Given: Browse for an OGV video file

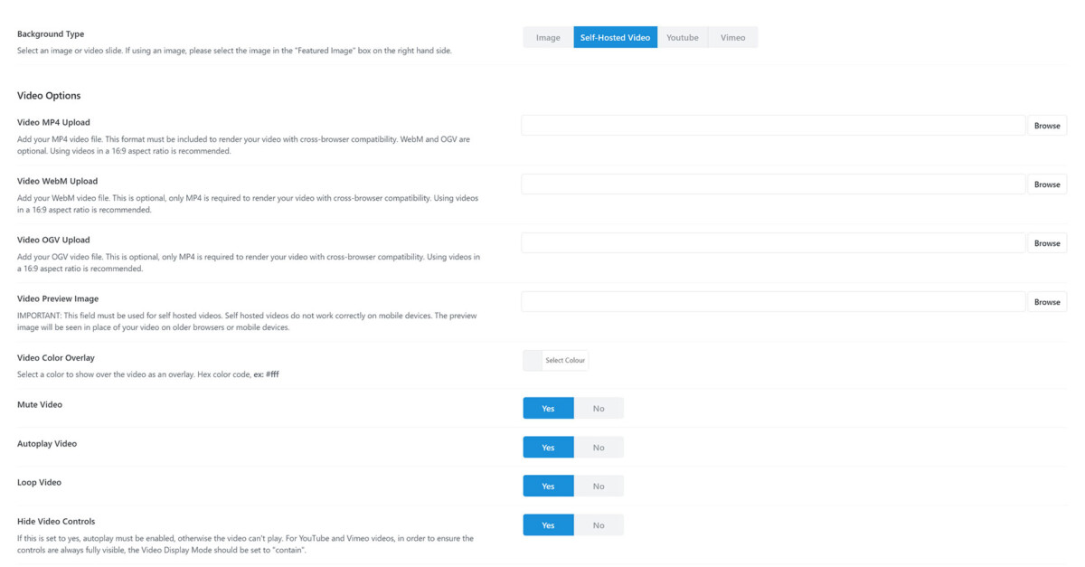Looking at the screenshot, I should click(x=1047, y=242).
